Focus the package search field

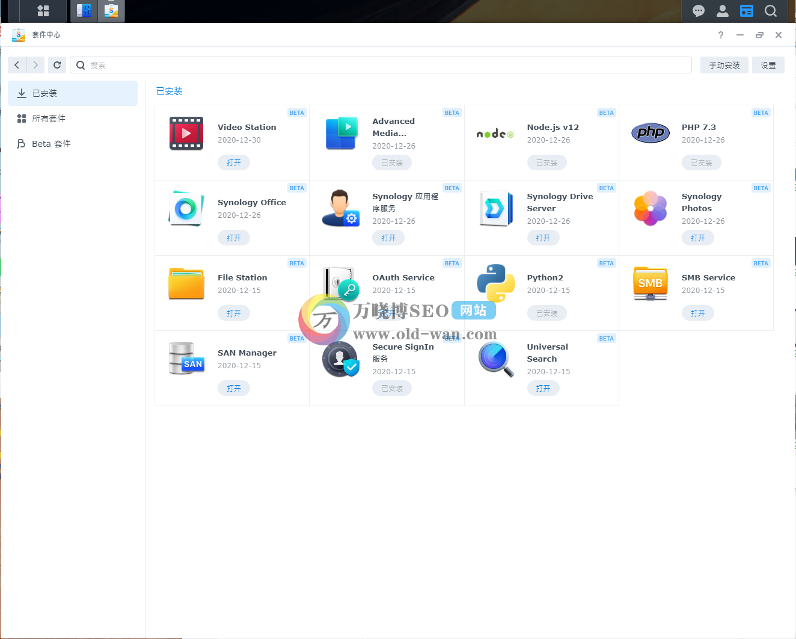point(381,65)
